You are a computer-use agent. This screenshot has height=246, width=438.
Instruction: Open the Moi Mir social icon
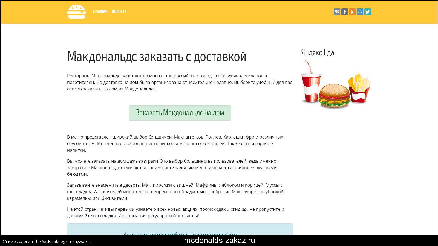click(x=360, y=12)
